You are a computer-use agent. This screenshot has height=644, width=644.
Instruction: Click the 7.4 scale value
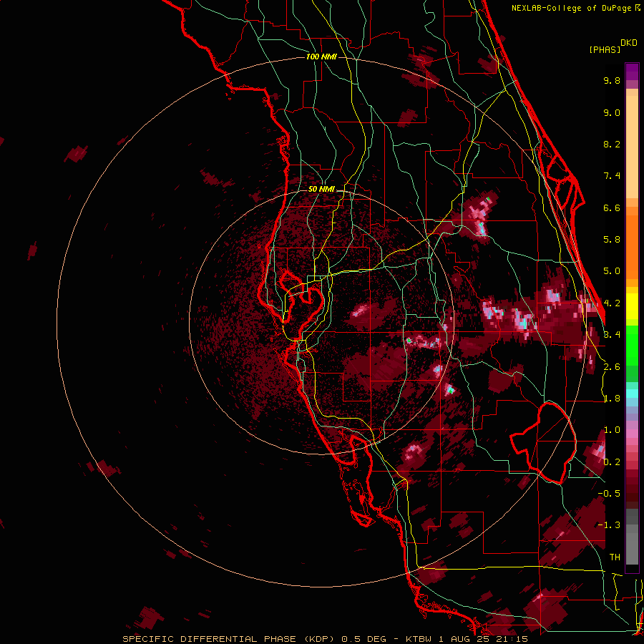click(612, 176)
